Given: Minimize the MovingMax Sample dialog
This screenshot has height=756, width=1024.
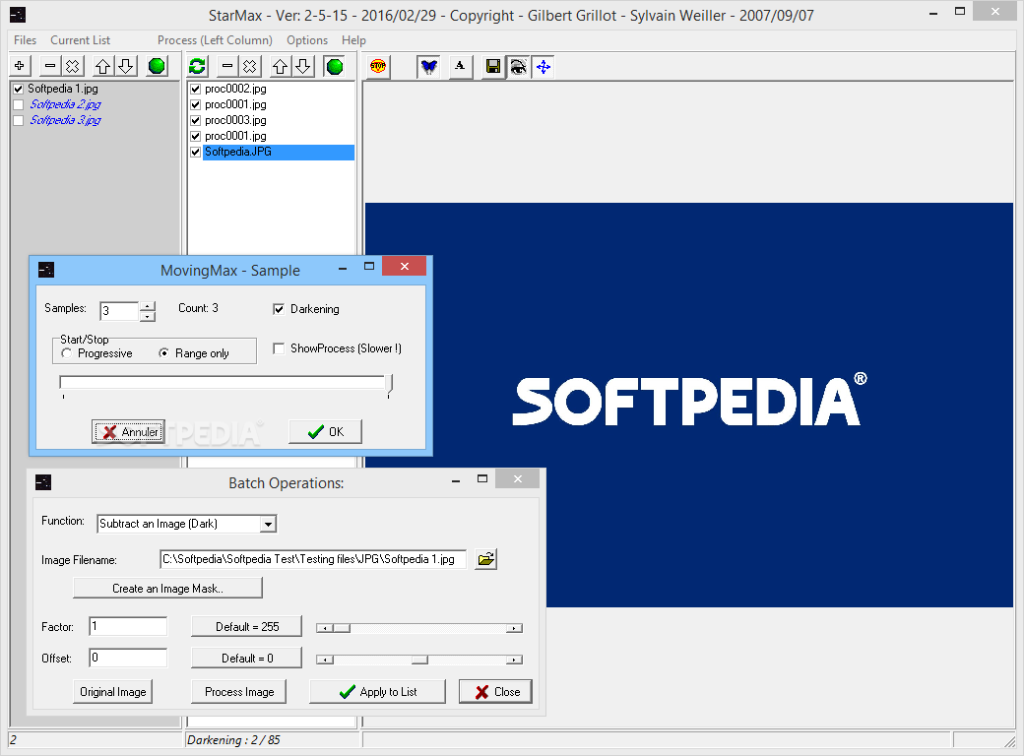Looking at the screenshot, I should (x=343, y=267).
